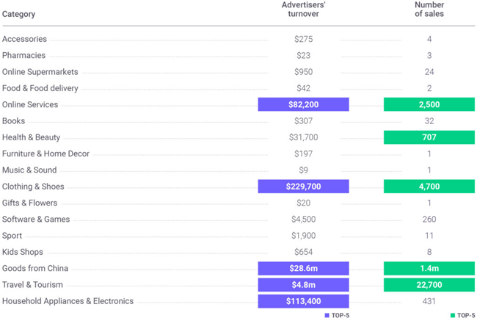The width and height of the screenshot is (477, 329).
Task: Click the Advertisers' turnover column header
Action: (x=304, y=10)
